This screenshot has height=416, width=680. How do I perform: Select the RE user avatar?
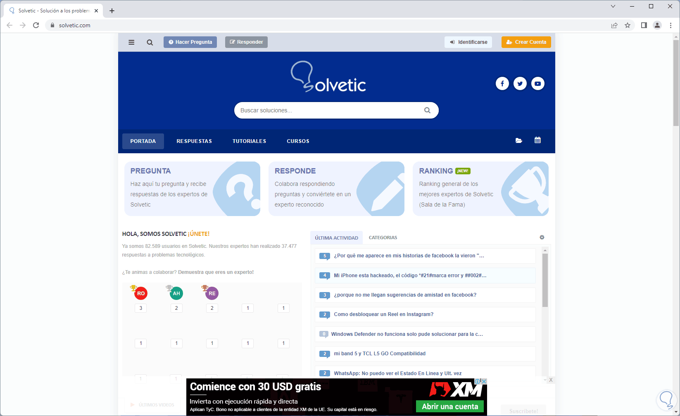[212, 293]
